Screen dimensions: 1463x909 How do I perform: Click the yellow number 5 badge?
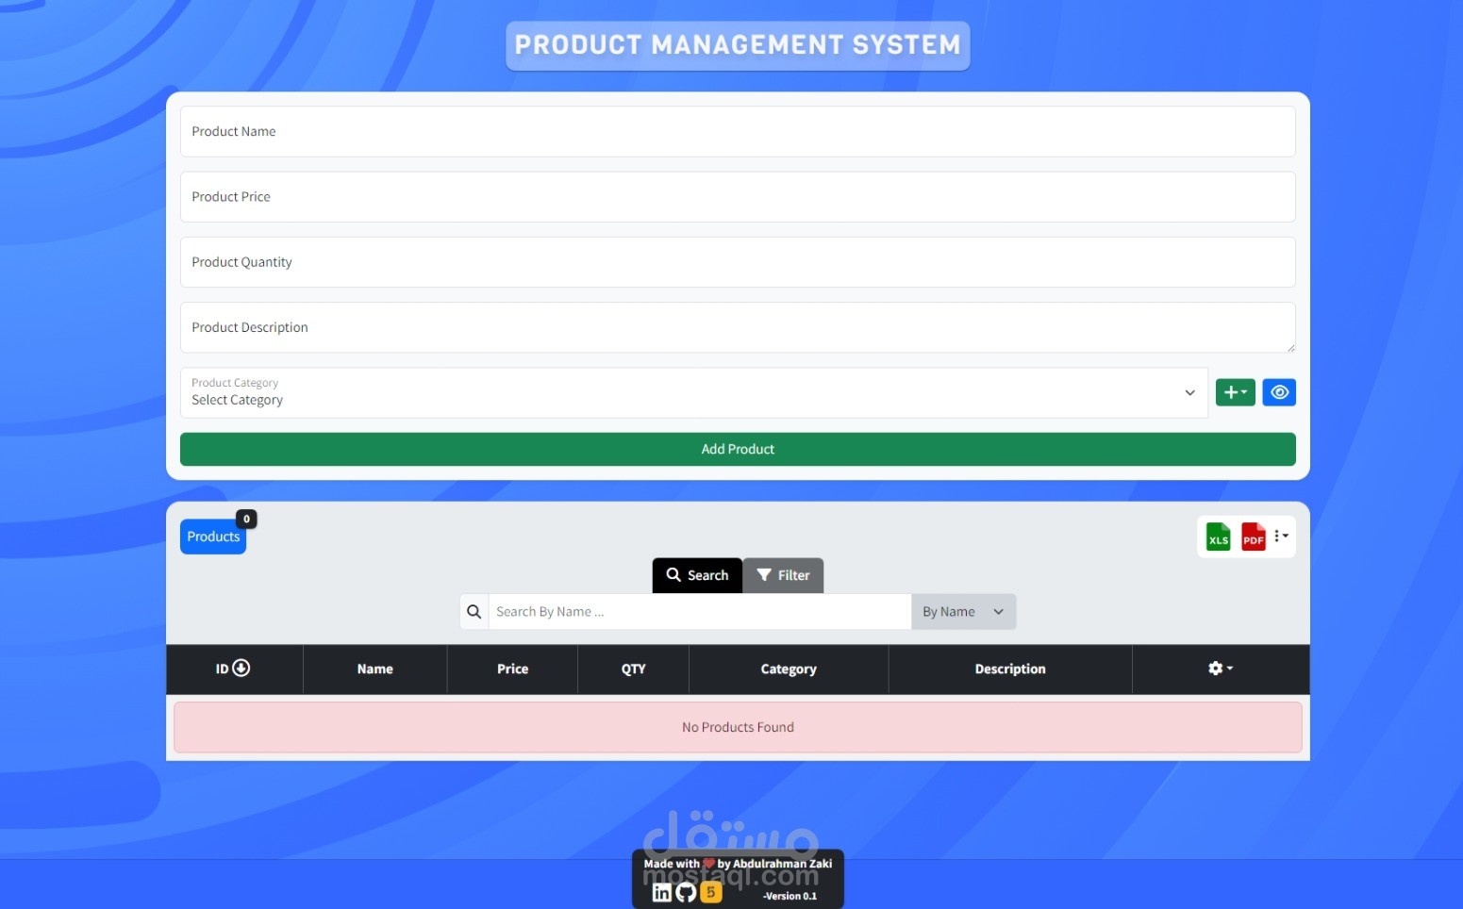click(710, 891)
